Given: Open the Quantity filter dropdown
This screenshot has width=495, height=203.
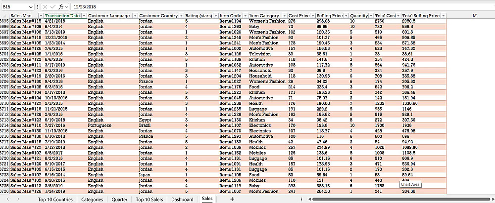Looking at the screenshot, I should click(371, 16).
